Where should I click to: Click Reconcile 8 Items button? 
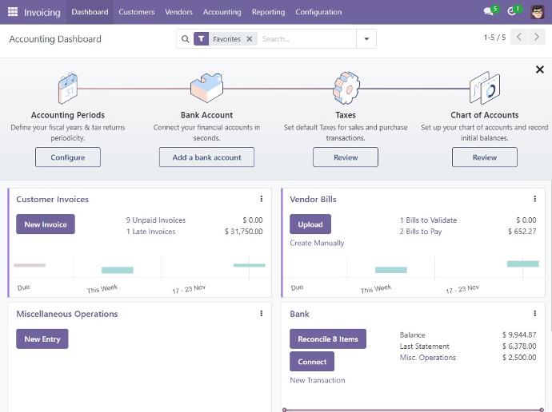click(x=328, y=339)
